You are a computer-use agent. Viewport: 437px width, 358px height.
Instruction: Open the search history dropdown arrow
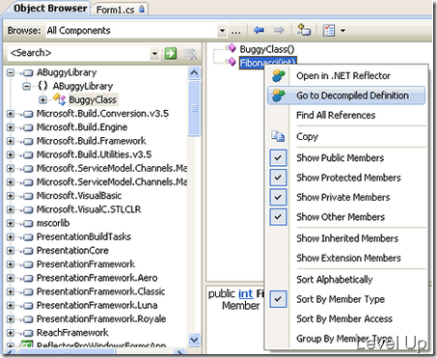pos(154,53)
